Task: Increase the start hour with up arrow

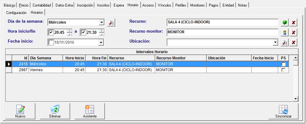Action: click(69, 31)
